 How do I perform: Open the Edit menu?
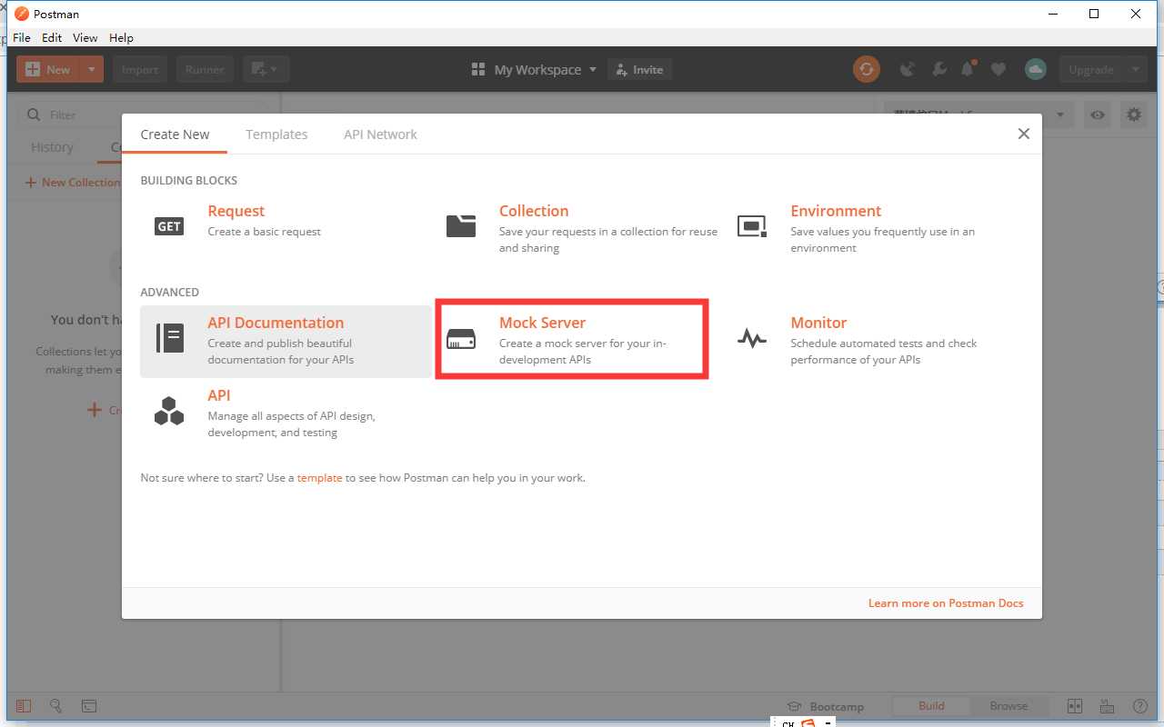[52, 37]
